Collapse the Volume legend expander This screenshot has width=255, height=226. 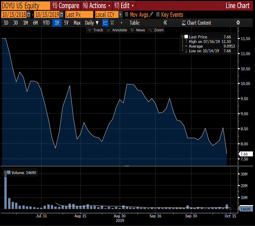5,172
